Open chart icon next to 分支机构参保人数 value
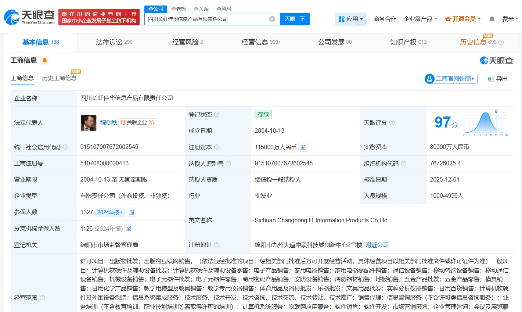 pyautogui.click(x=129, y=229)
